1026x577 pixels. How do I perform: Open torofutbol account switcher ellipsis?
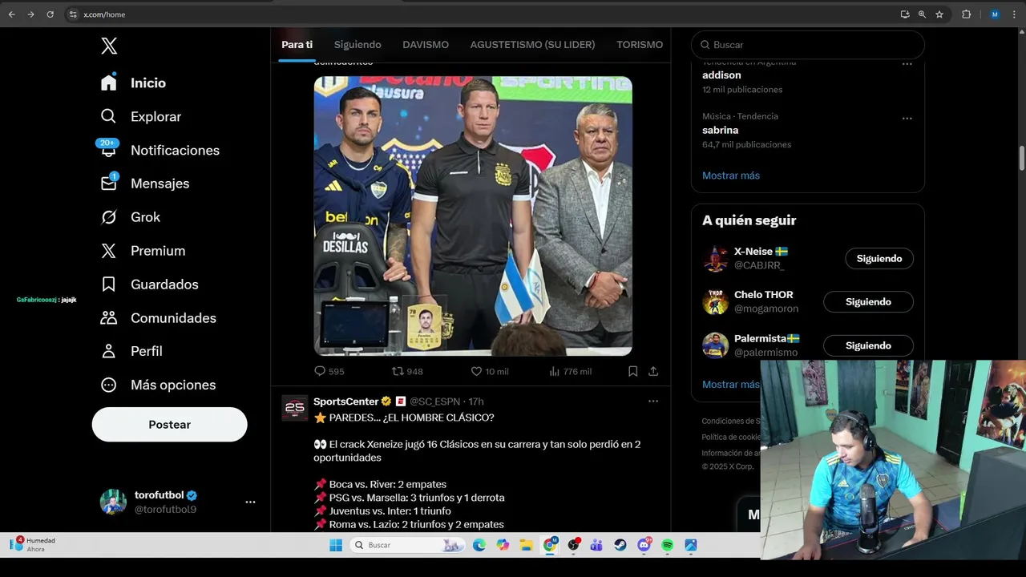pos(250,502)
